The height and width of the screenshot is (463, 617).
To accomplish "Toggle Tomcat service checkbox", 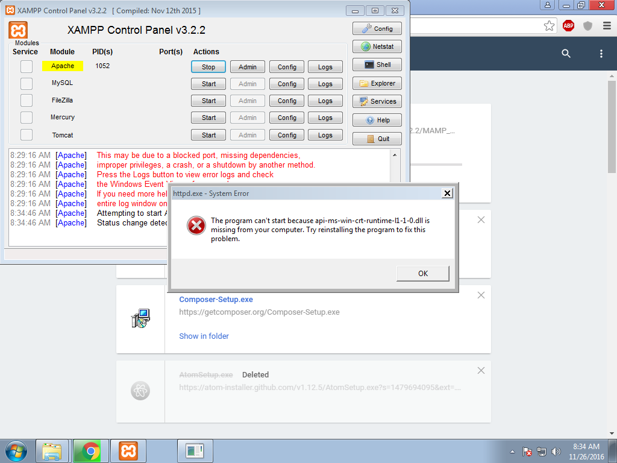I will [x=27, y=134].
